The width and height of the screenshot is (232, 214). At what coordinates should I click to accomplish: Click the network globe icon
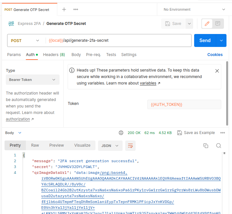click(x=121, y=133)
